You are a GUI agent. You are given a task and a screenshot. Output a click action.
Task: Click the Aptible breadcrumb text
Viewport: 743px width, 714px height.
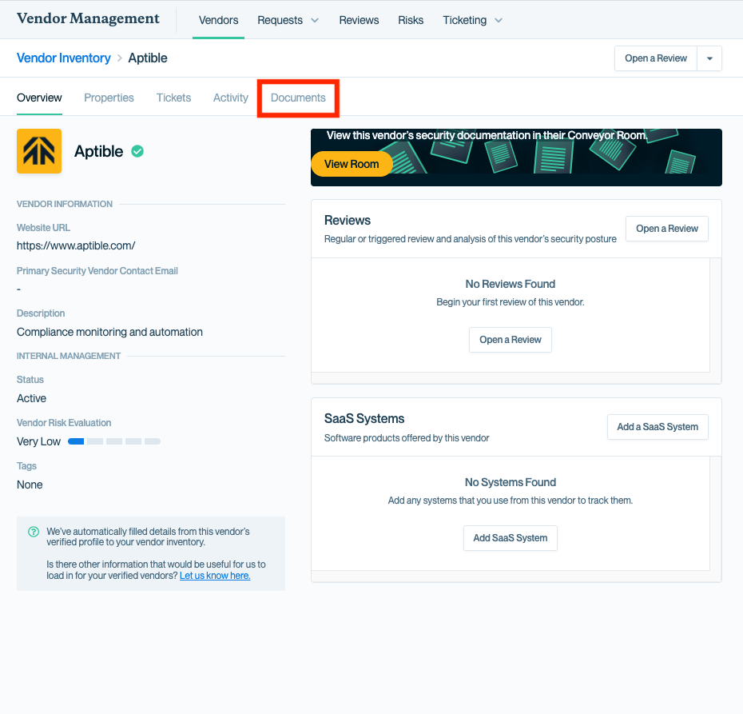(x=147, y=58)
